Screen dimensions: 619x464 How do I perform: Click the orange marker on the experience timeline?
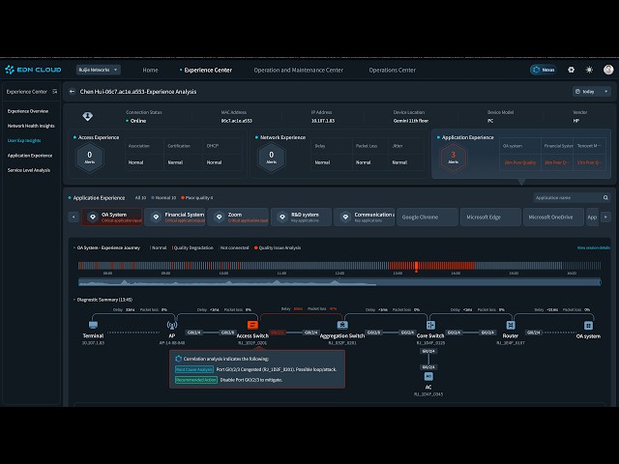pos(416,267)
